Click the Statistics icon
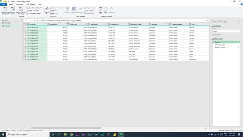The width and height of the screenshot is (243, 137). click(x=67, y=9)
